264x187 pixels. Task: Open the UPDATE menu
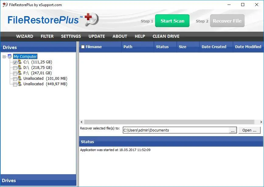point(97,36)
